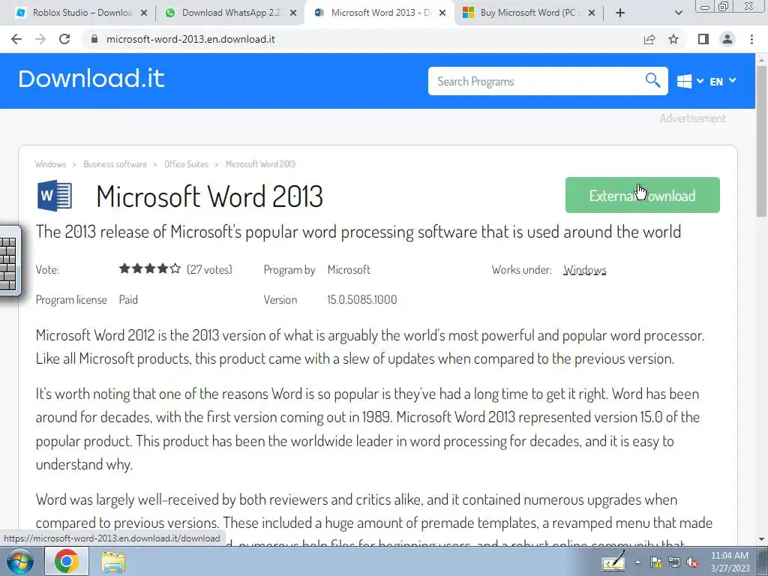Viewport: 768px width, 576px height.
Task: Go to Download.it home logo
Action: 91,79
